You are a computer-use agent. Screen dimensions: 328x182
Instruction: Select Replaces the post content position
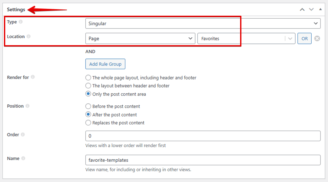point(88,123)
